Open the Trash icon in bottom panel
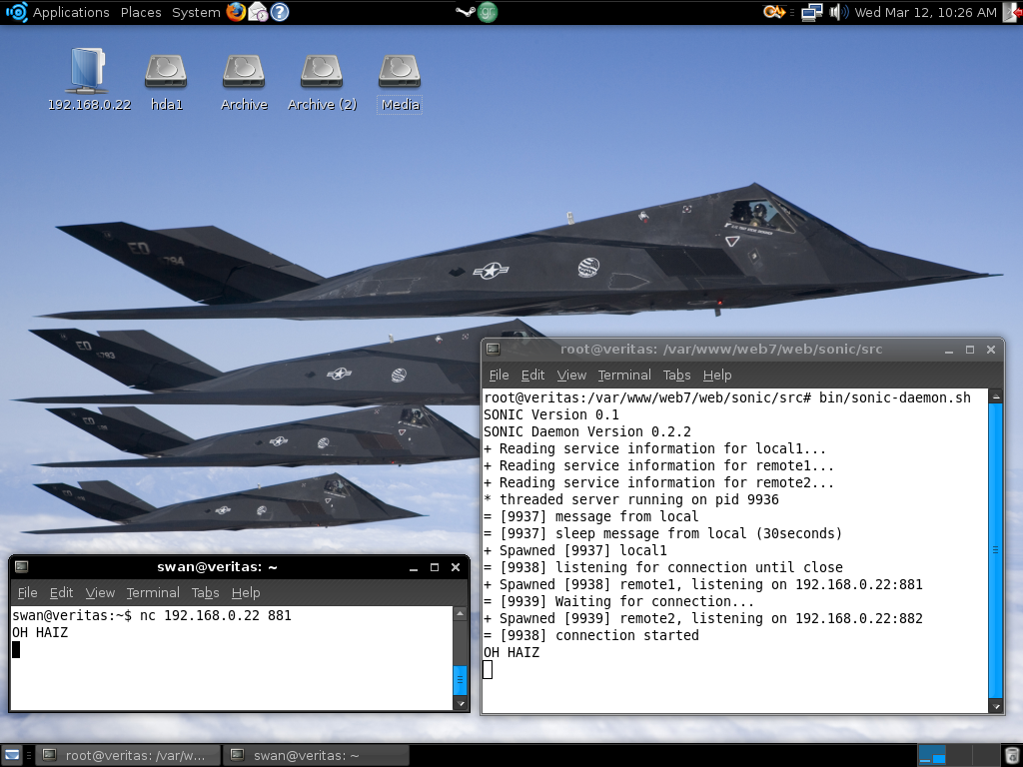Image resolution: width=1023 pixels, height=767 pixels. 1011,755
